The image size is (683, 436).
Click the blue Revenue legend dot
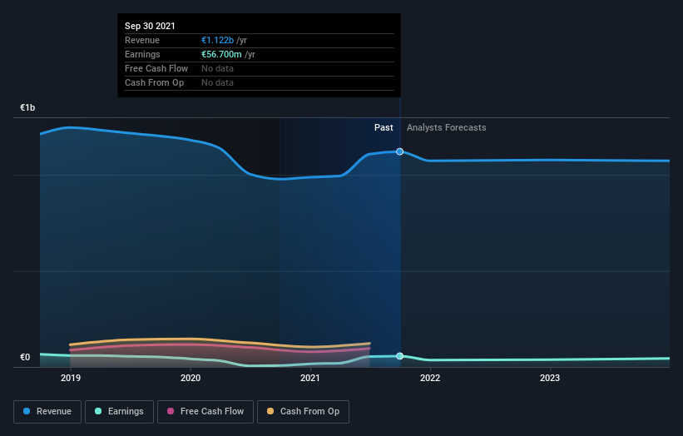pos(27,411)
